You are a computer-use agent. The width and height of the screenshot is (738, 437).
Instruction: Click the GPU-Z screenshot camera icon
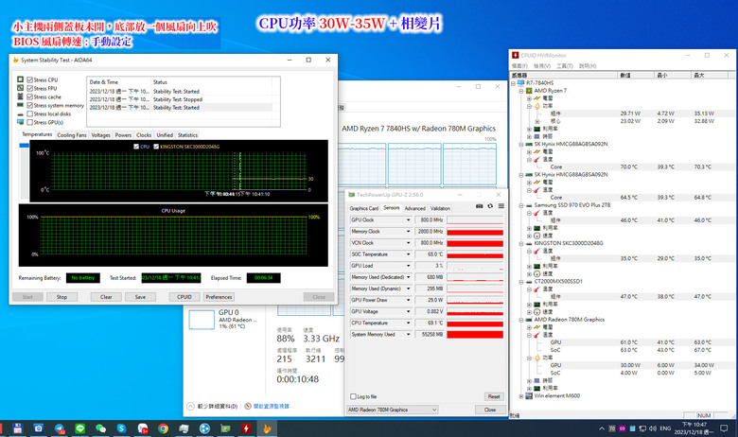480,207
